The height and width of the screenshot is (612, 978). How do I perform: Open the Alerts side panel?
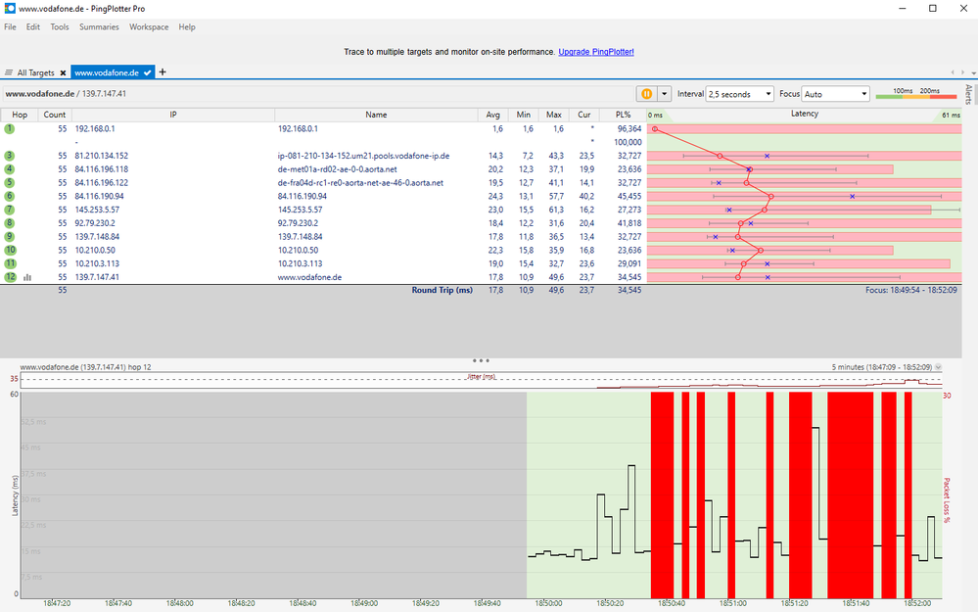968,94
